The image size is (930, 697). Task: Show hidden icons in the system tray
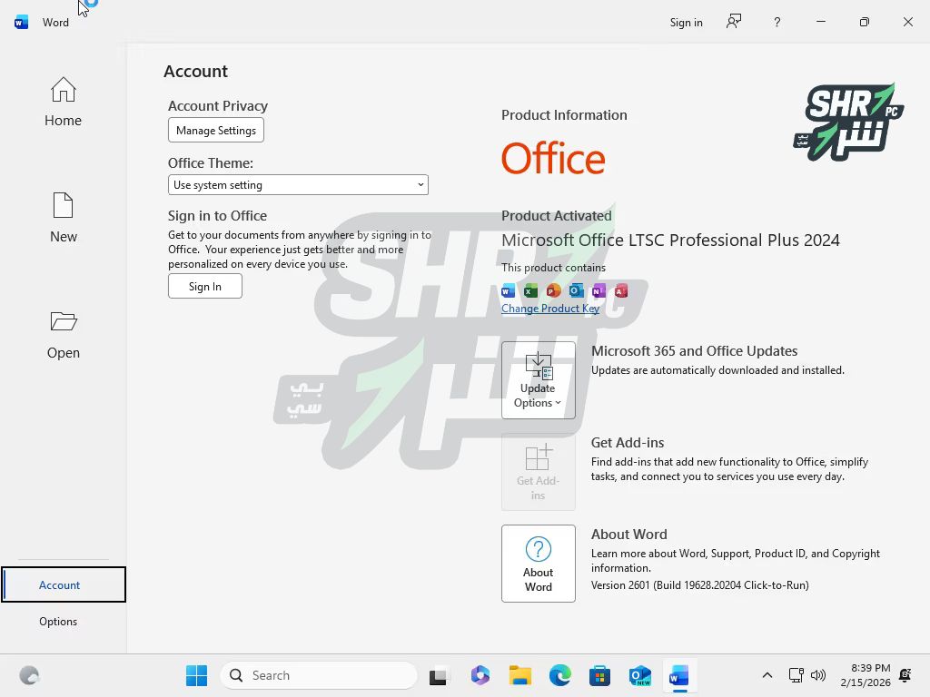pos(767,675)
